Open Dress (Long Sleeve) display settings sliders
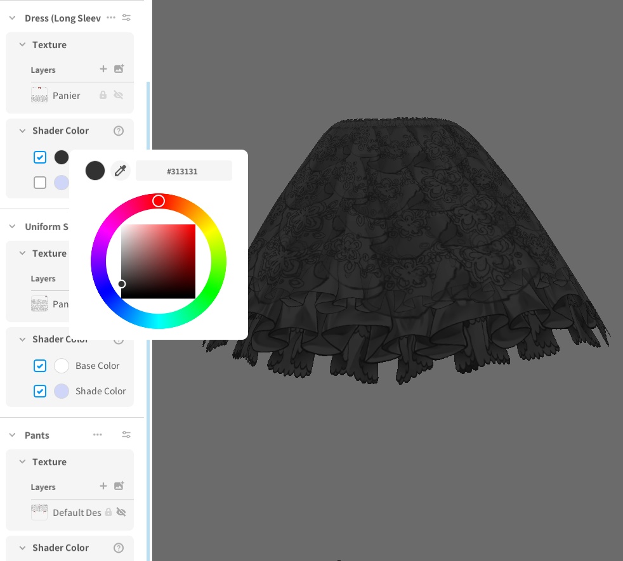Viewport: 623px width, 561px height. pyautogui.click(x=126, y=17)
